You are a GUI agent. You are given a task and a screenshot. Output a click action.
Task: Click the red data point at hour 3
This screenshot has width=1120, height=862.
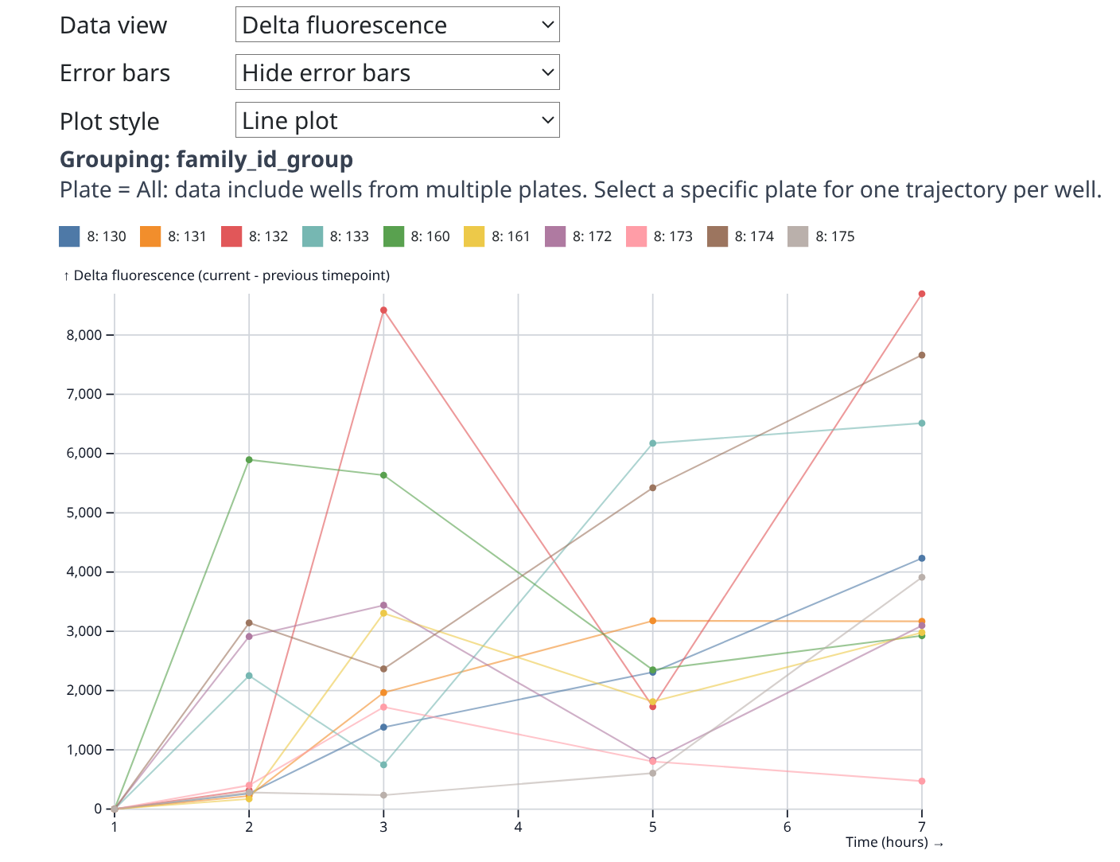coord(383,310)
